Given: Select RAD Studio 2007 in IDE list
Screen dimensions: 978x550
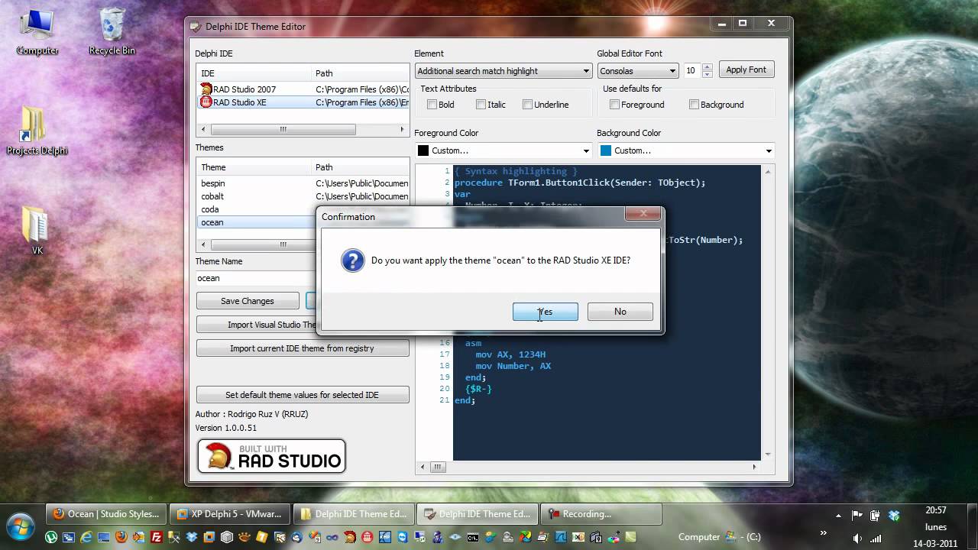Looking at the screenshot, I should [x=303, y=89].
